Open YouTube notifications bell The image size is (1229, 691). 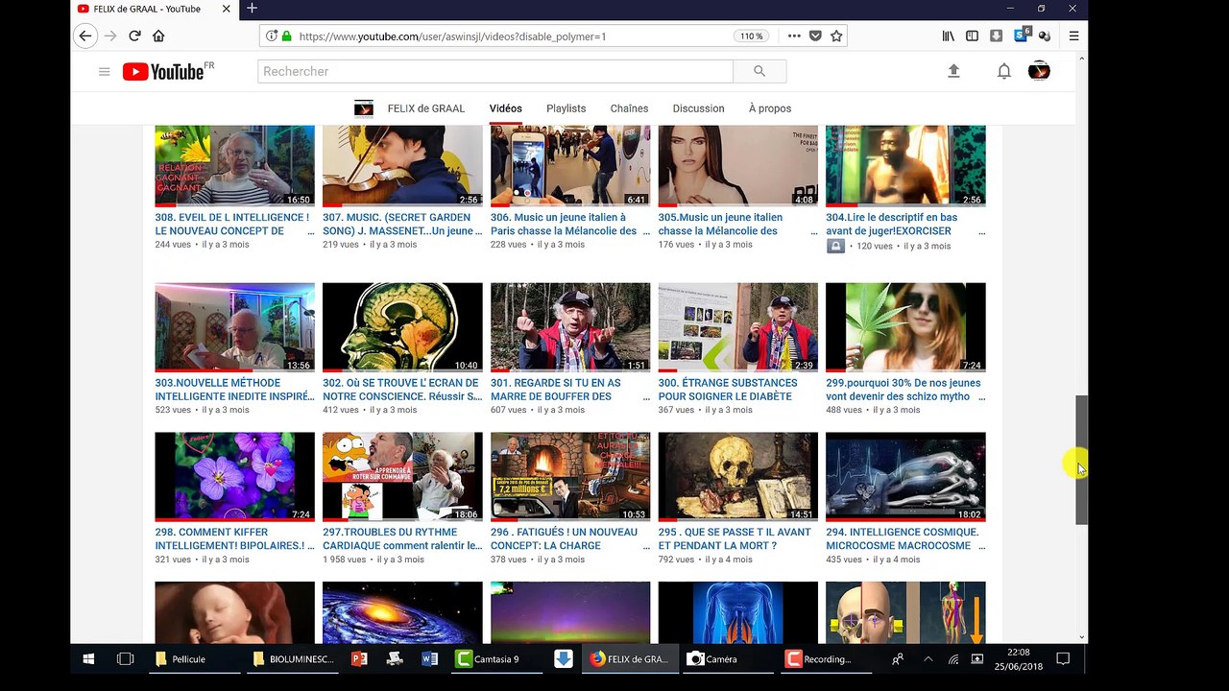[1003, 71]
